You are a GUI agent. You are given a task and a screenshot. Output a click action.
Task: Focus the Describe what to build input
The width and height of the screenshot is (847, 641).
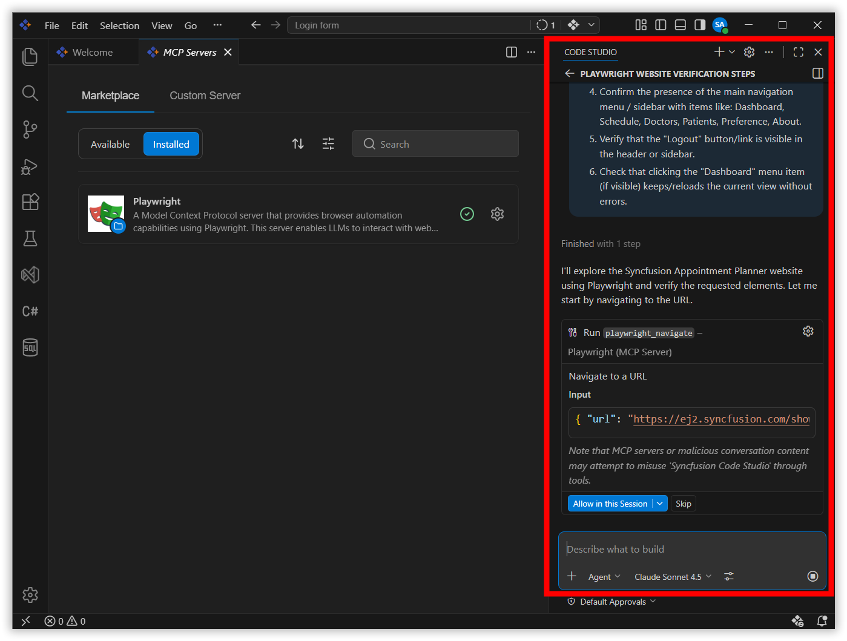tap(692, 549)
